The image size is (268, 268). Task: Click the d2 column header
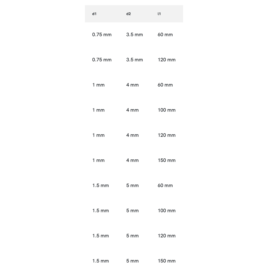129,14
